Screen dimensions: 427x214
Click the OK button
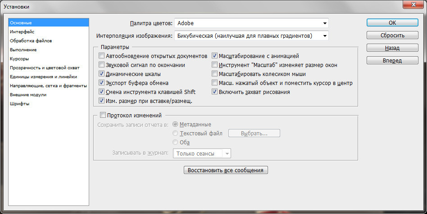coord(392,22)
